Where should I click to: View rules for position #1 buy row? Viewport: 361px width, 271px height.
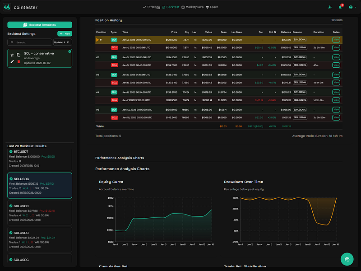(x=336, y=40)
